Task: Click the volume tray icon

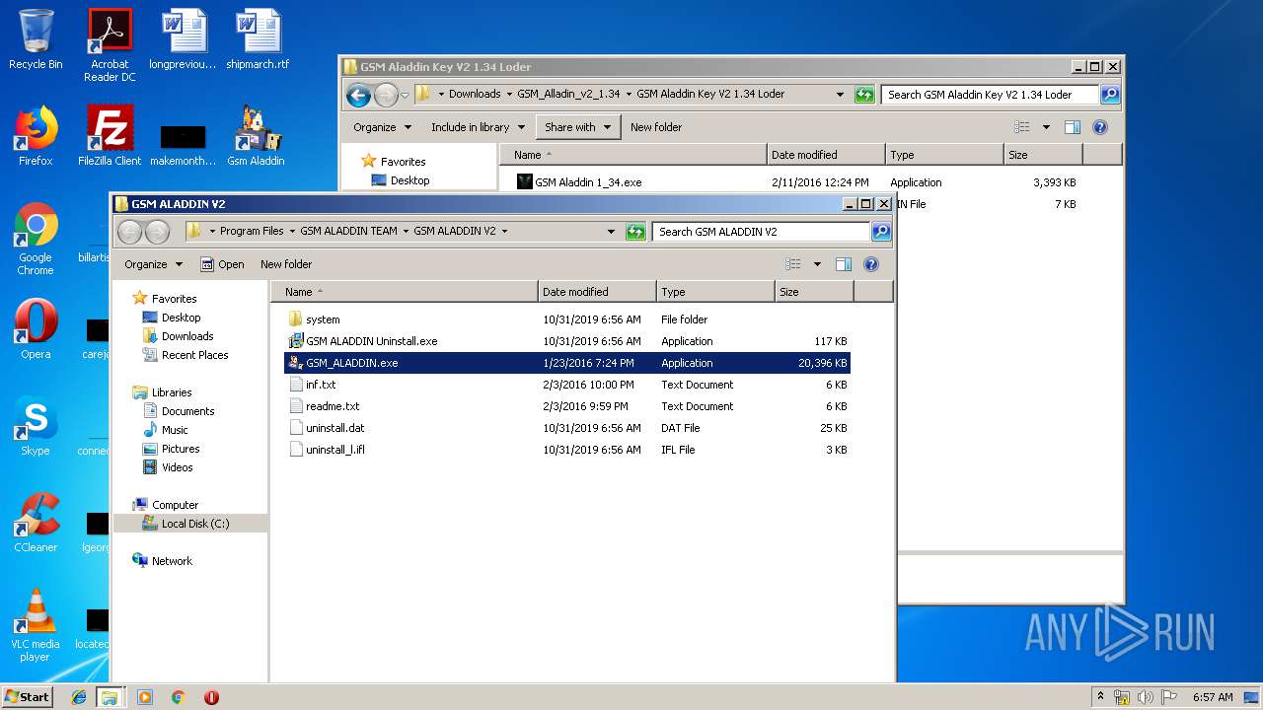Action: pyautogui.click(x=1146, y=697)
